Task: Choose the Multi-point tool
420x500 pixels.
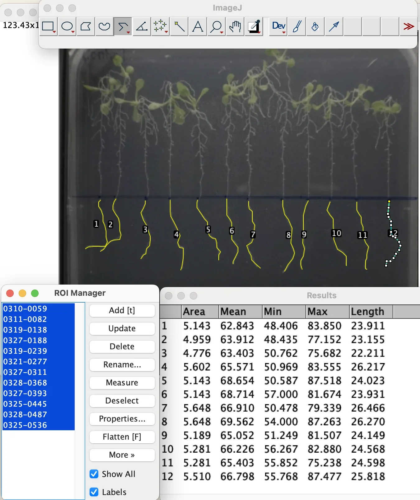Action: point(161,27)
